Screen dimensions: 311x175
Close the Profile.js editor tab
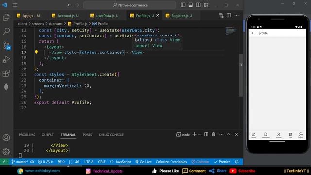[158, 15]
